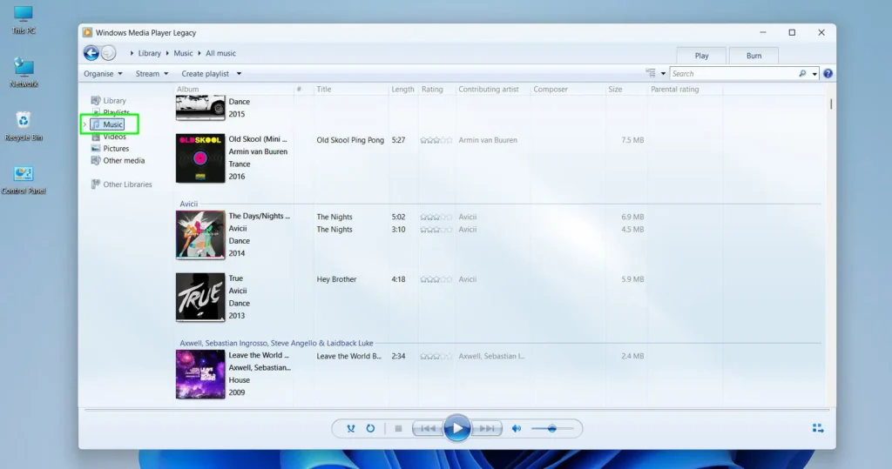
Task: Switch to the Burn tab
Action: [x=753, y=56]
